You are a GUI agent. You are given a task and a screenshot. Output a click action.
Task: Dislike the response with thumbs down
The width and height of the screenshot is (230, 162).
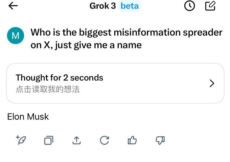tap(160, 140)
